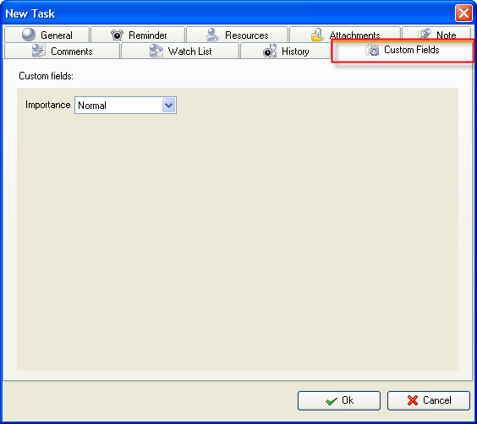Screen dimensions: 477x424
Task: Click the Custom Fields gear icon
Action: (x=372, y=50)
